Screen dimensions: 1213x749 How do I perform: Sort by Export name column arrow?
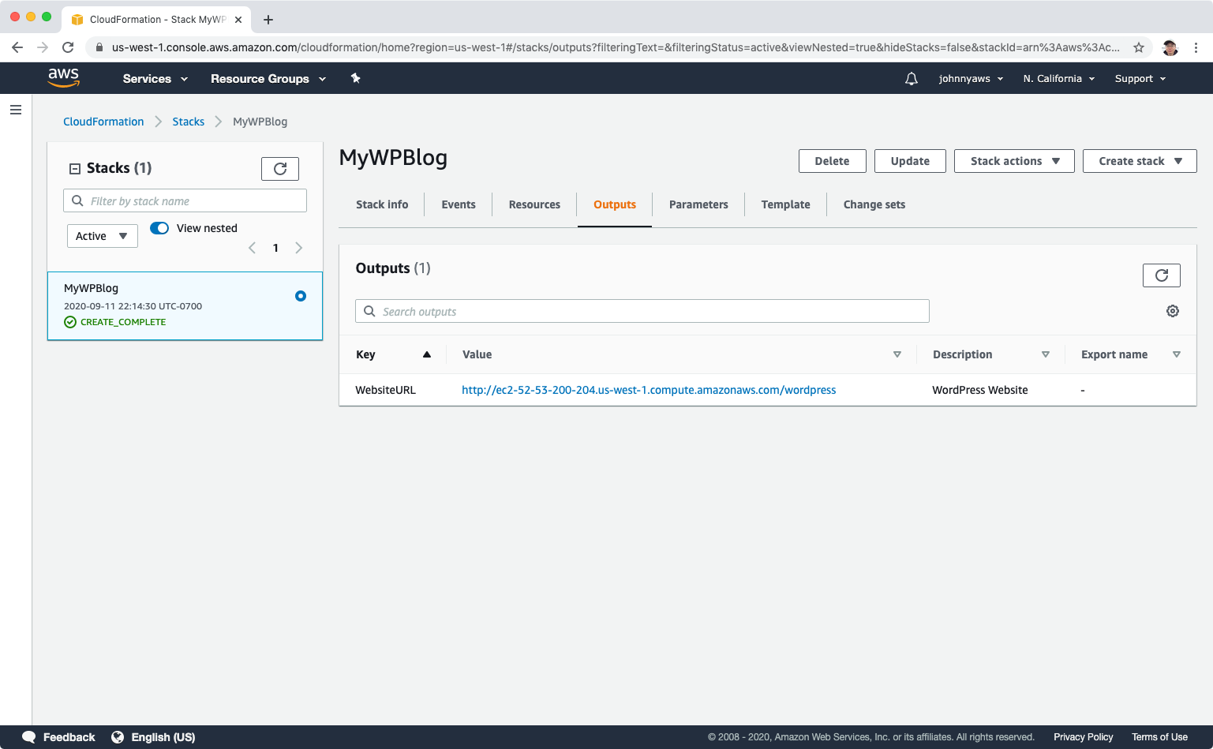tap(1177, 354)
